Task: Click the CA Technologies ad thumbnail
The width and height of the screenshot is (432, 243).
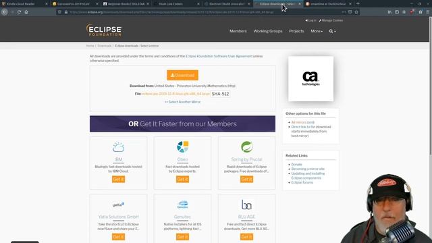Action: [x=310, y=79]
